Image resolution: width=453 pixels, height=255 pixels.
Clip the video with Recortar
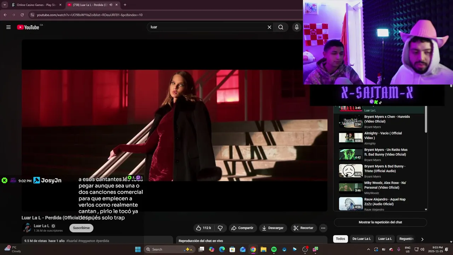[x=304, y=228]
